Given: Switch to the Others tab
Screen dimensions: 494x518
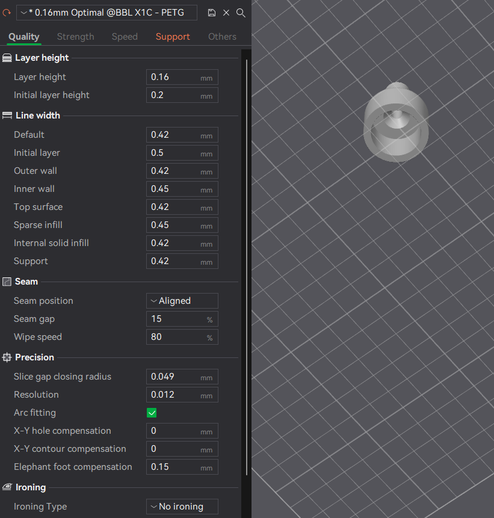Looking at the screenshot, I should click(x=222, y=37).
